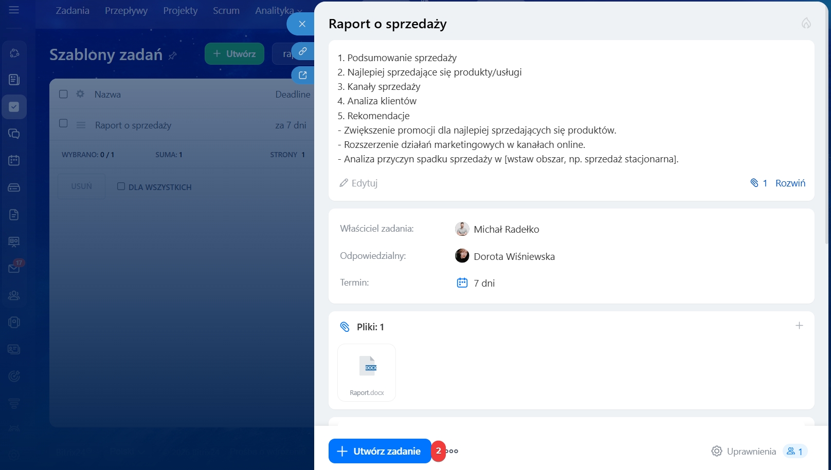Expand the Analityka menu dropdown

pyautogui.click(x=278, y=10)
